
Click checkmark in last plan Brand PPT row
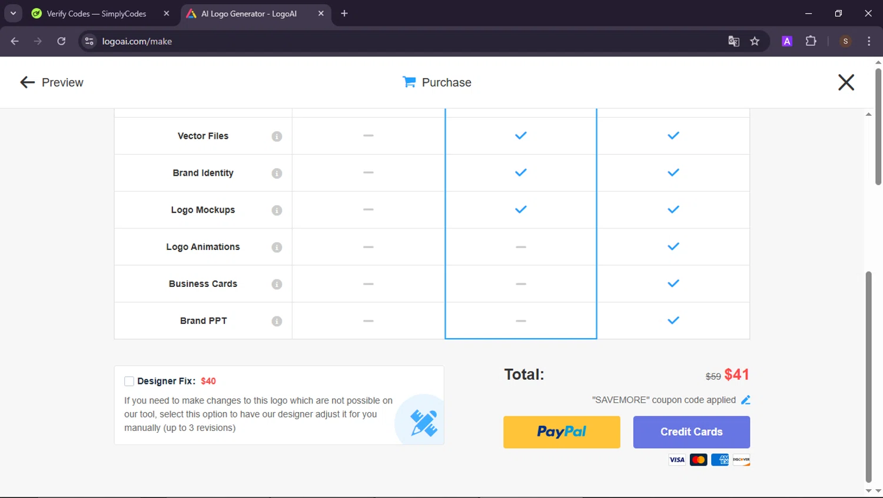coord(673,320)
